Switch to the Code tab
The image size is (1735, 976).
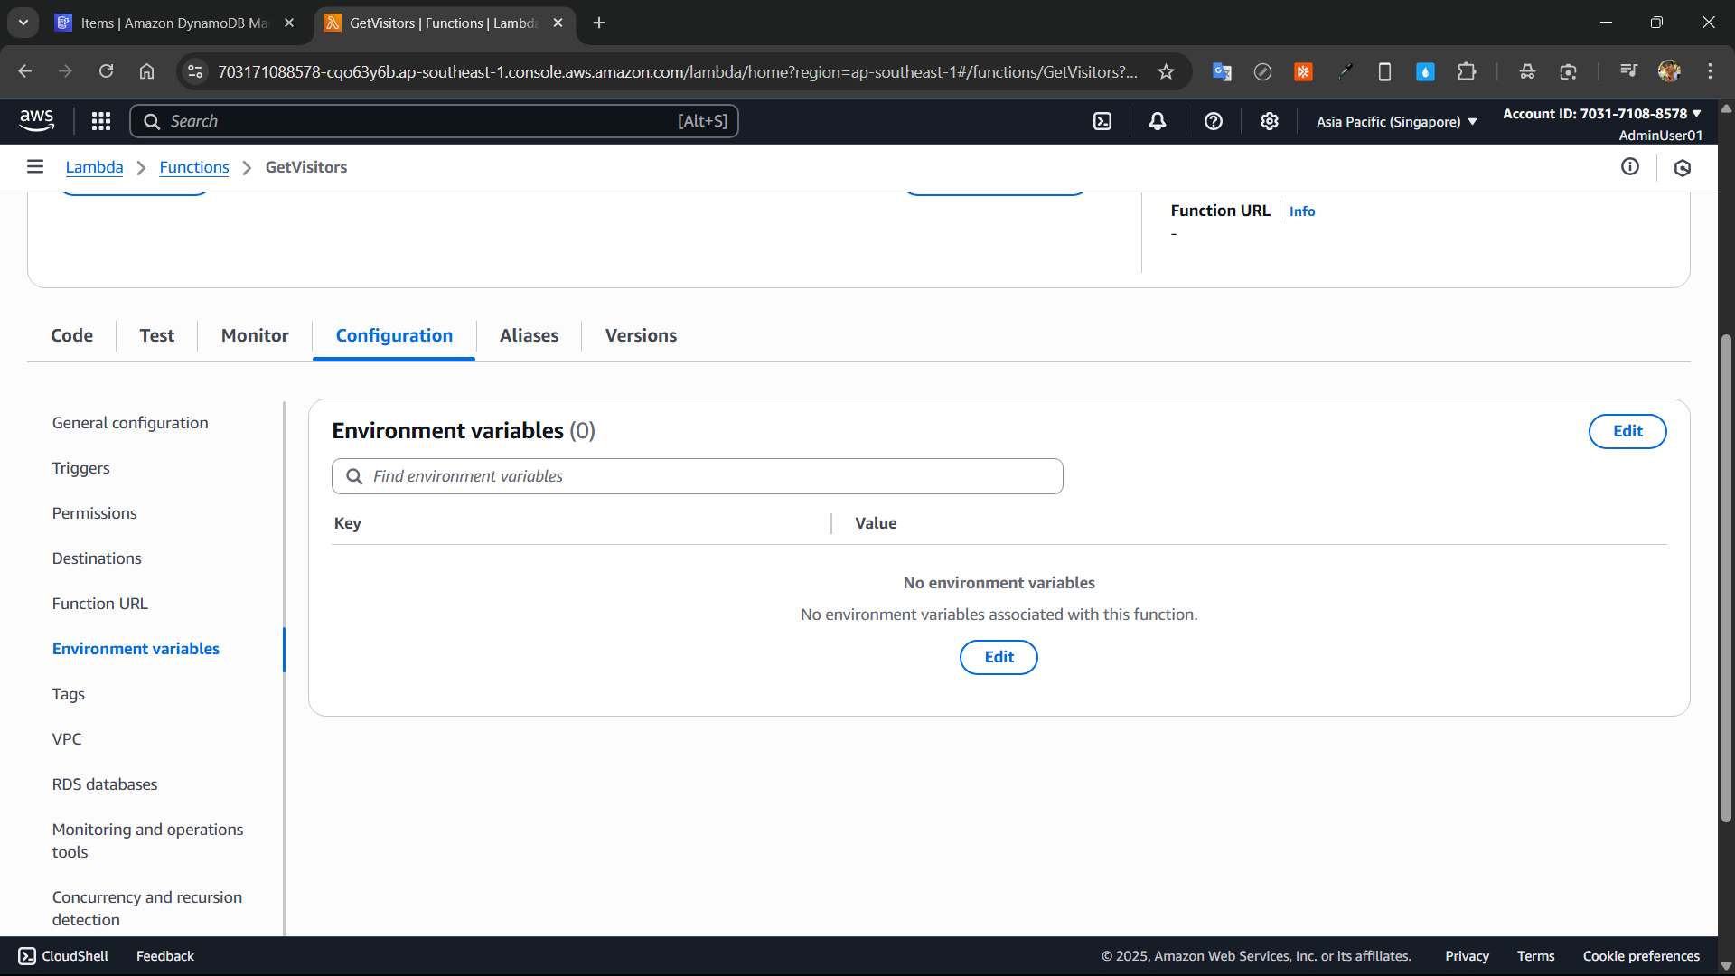click(71, 335)
